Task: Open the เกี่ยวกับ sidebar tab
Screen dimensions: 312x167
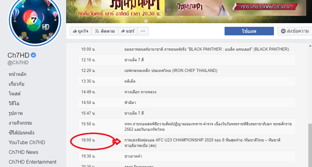Action: click(16, 84)
